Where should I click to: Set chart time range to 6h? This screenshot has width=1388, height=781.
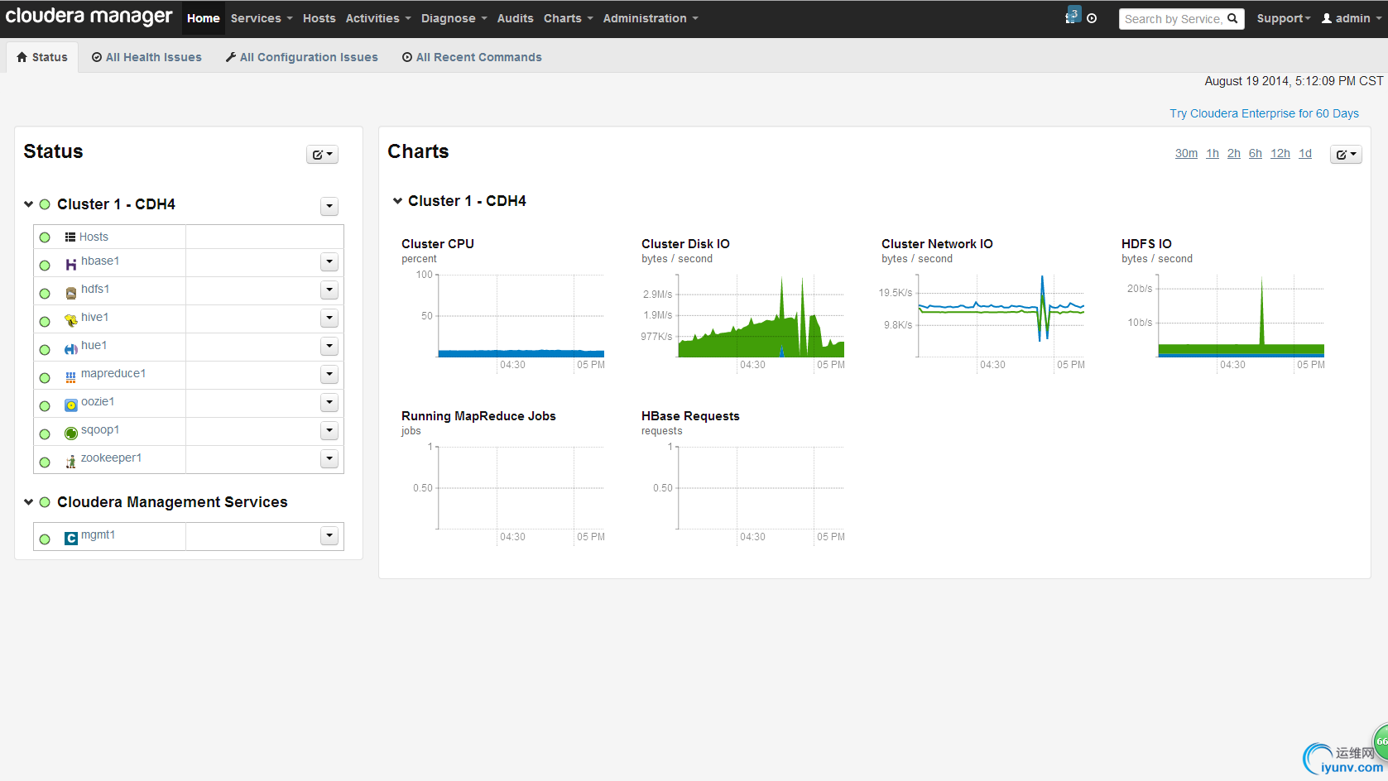click(x=1256, y=153)
